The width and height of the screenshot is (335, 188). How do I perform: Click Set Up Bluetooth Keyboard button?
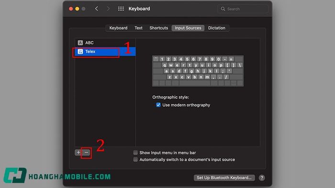(224, 178)
